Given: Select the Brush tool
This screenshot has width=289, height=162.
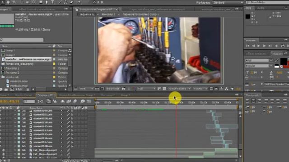Looking at the screenshot, I should [x=60, y=2].
